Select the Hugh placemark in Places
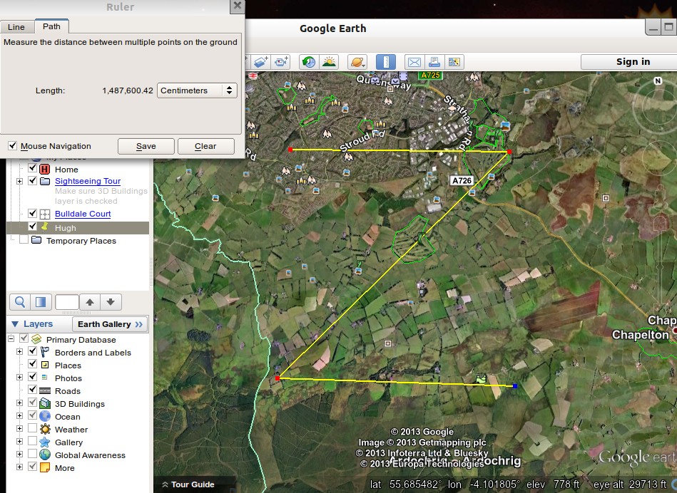 click(65, 228)
